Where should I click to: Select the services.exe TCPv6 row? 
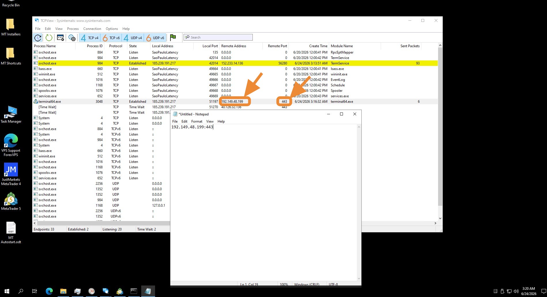click(x=101, y=178)
